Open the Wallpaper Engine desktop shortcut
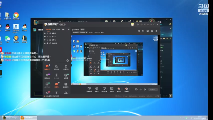Viewport: 213px width, 120px height. pos(16,29)
